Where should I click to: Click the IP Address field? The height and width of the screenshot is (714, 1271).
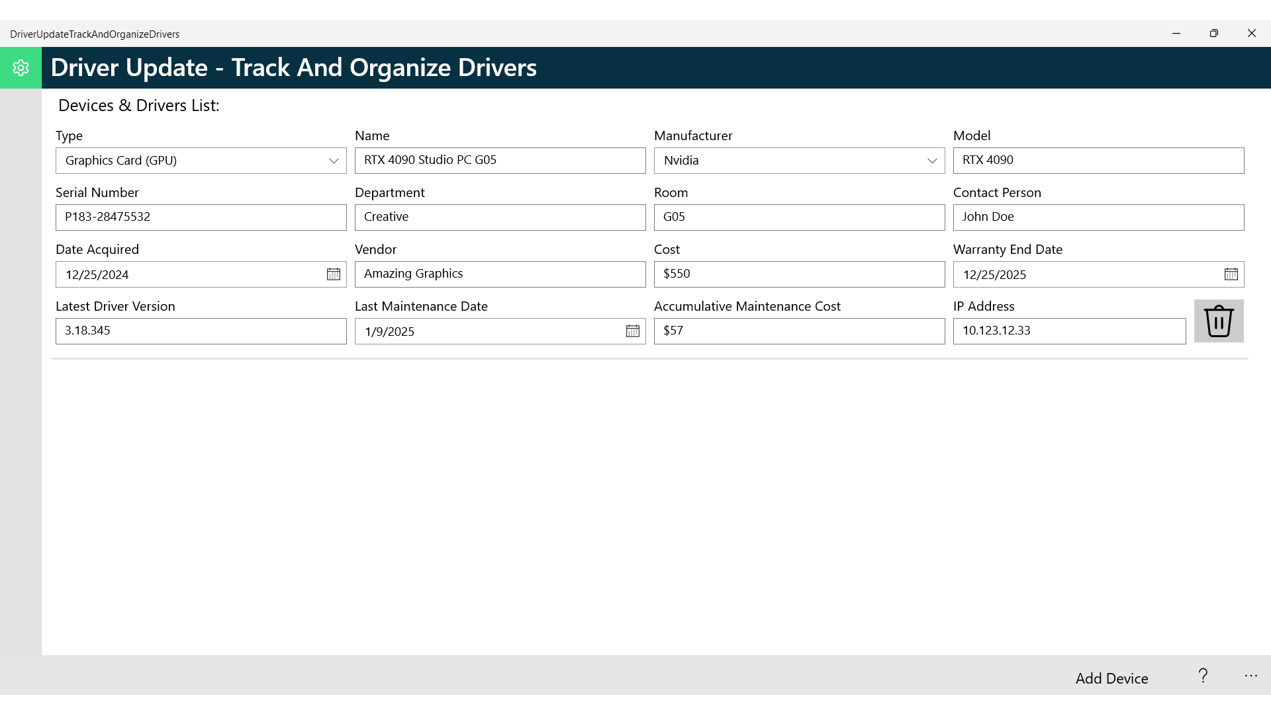1069,331
